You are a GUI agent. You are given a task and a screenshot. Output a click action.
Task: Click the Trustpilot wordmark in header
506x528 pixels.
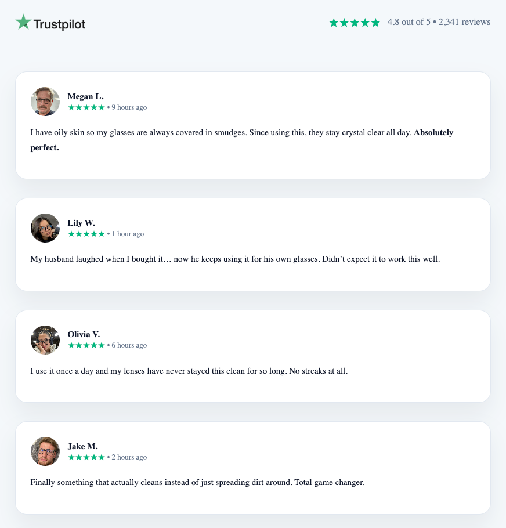point(59,24)
